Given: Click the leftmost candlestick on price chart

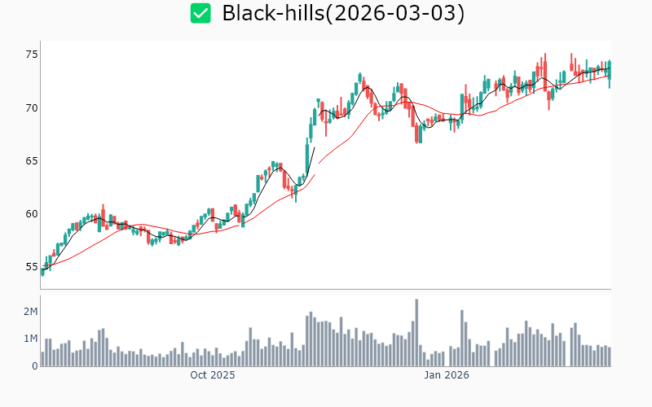Looking at the screenshot, I should point(42,271).
